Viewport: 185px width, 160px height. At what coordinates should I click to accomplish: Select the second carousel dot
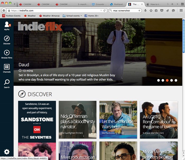(x=163, y=80)
